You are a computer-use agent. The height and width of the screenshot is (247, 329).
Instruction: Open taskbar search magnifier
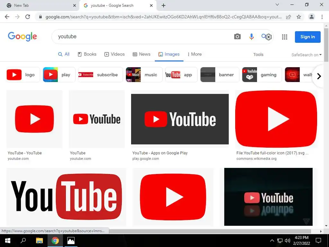(x=23, y=241)
